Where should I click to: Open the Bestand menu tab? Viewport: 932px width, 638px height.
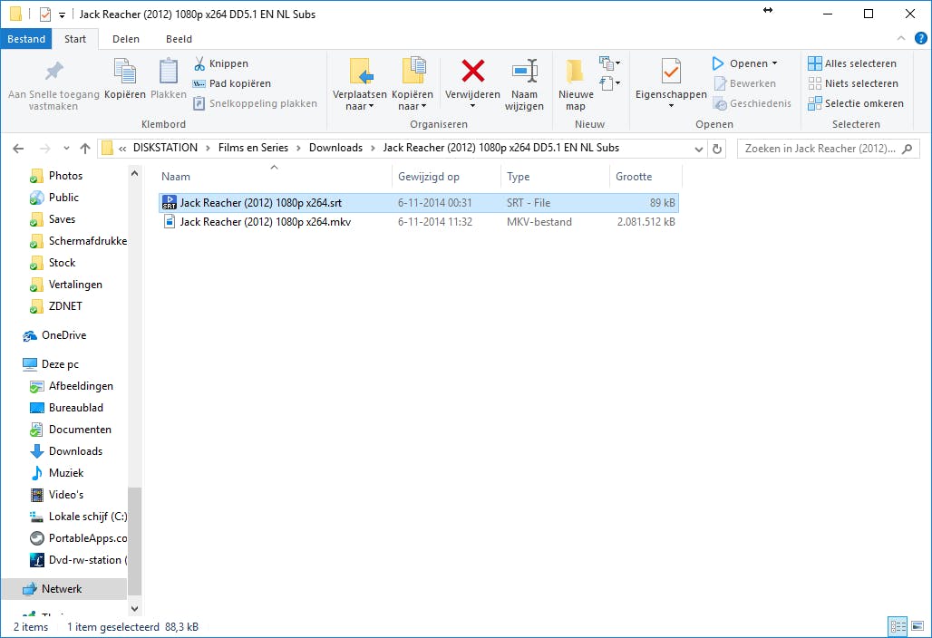pyautogui.click(x=26, y=39)
